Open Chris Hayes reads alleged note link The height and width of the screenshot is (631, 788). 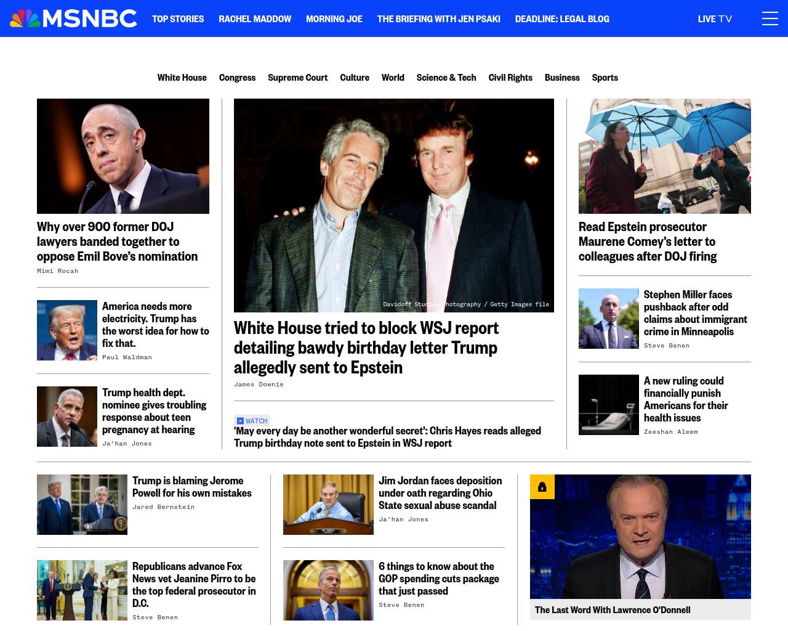pyautogui.click(x=387, y=437)
